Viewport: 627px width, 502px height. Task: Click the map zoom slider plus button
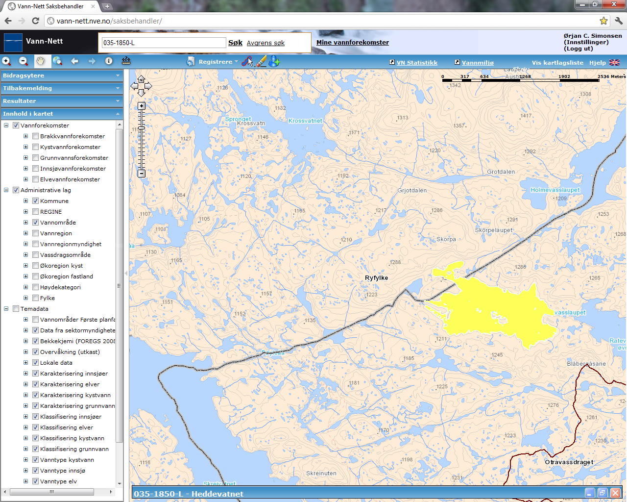click(x=142, y=106)
